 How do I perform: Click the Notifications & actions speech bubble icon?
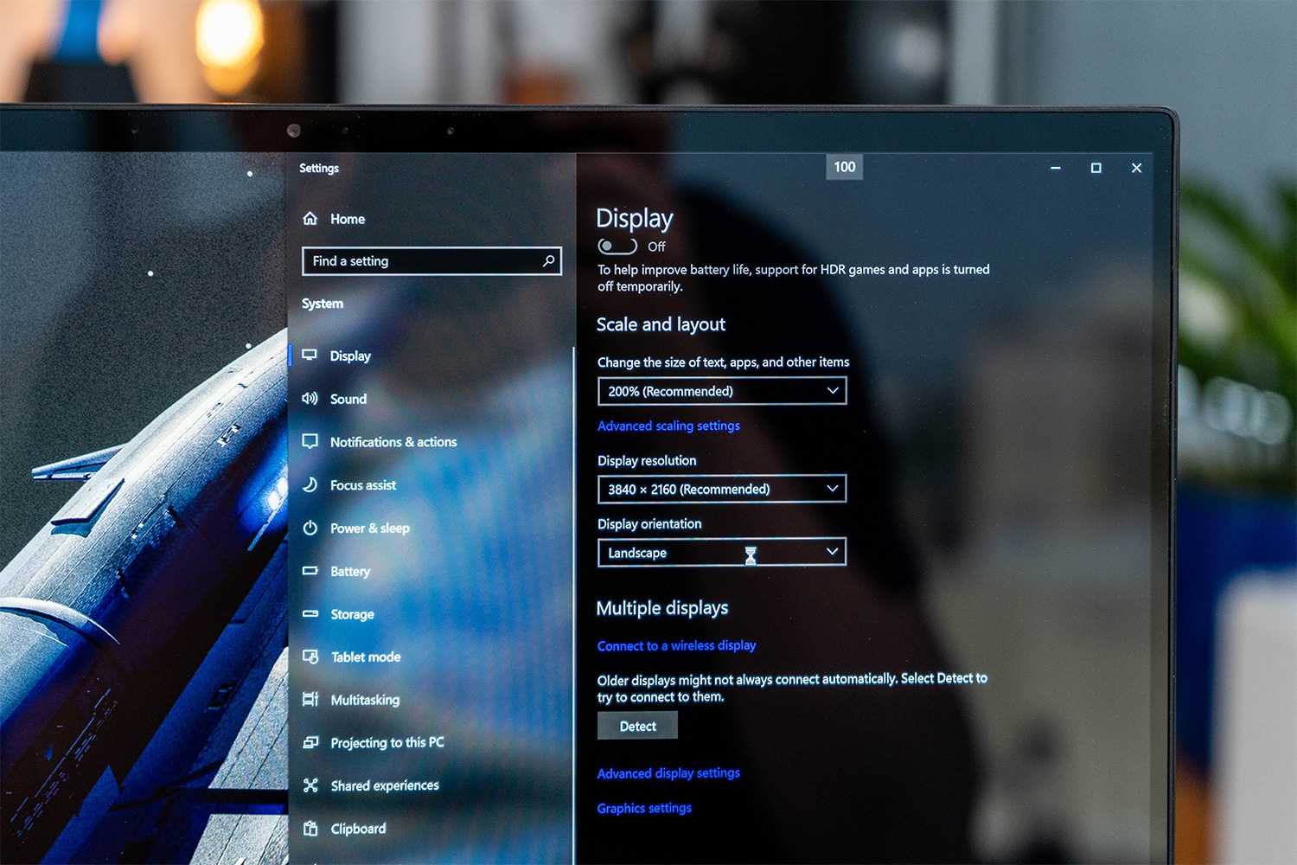coord(310,441)
